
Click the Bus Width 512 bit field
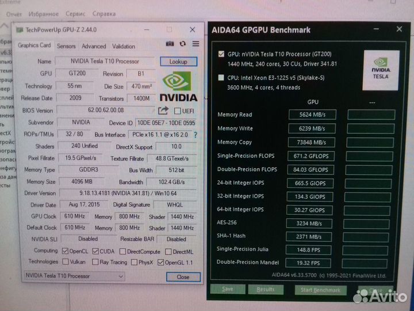pos(176,170)
